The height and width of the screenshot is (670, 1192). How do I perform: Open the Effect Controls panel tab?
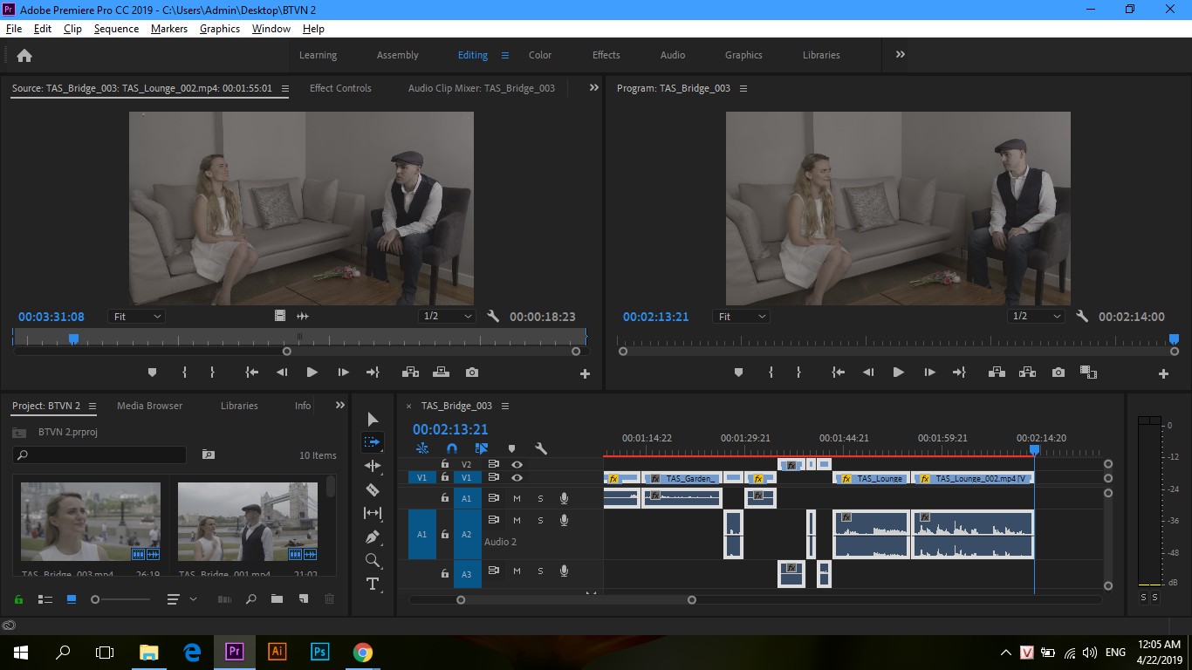[x=340, y=88]
